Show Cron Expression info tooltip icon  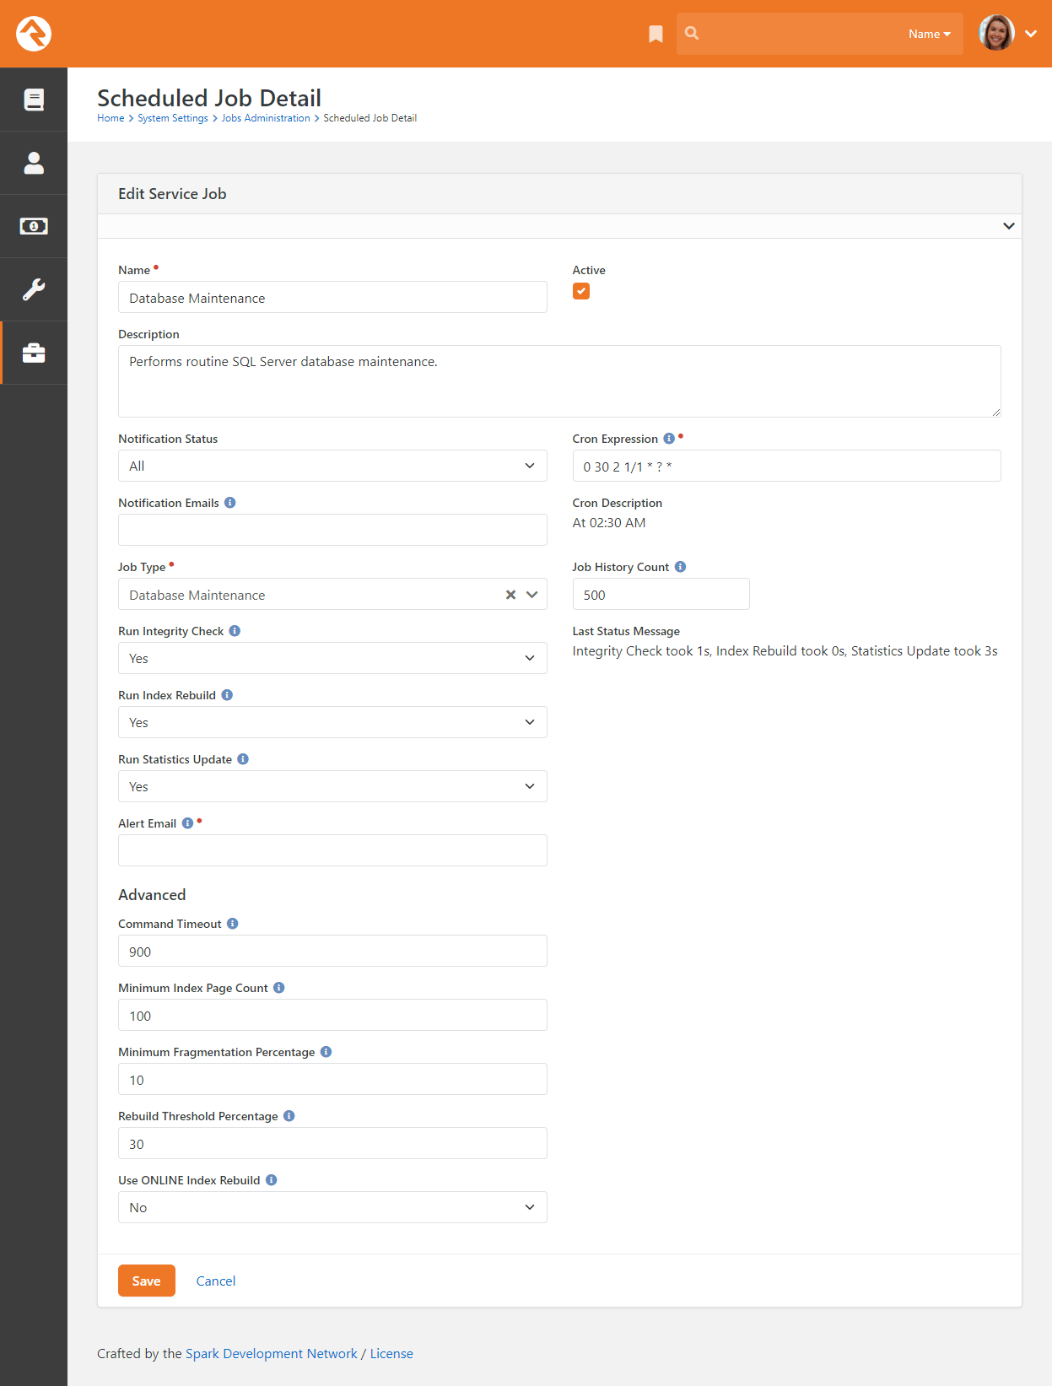(x=669, y=439)
